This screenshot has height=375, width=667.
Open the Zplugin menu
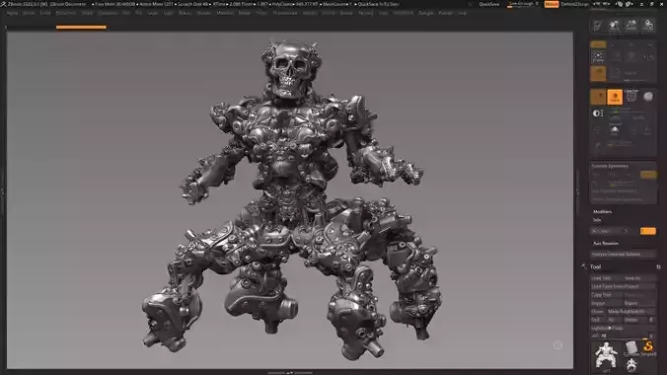[426, 13]
